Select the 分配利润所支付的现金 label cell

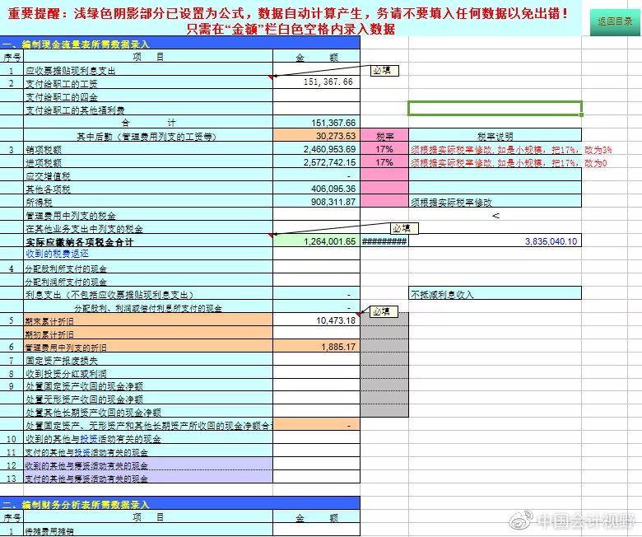pyautogui.click(x=148, y=280)
